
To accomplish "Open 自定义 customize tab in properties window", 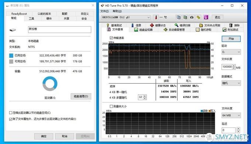I will pos(85,14).
